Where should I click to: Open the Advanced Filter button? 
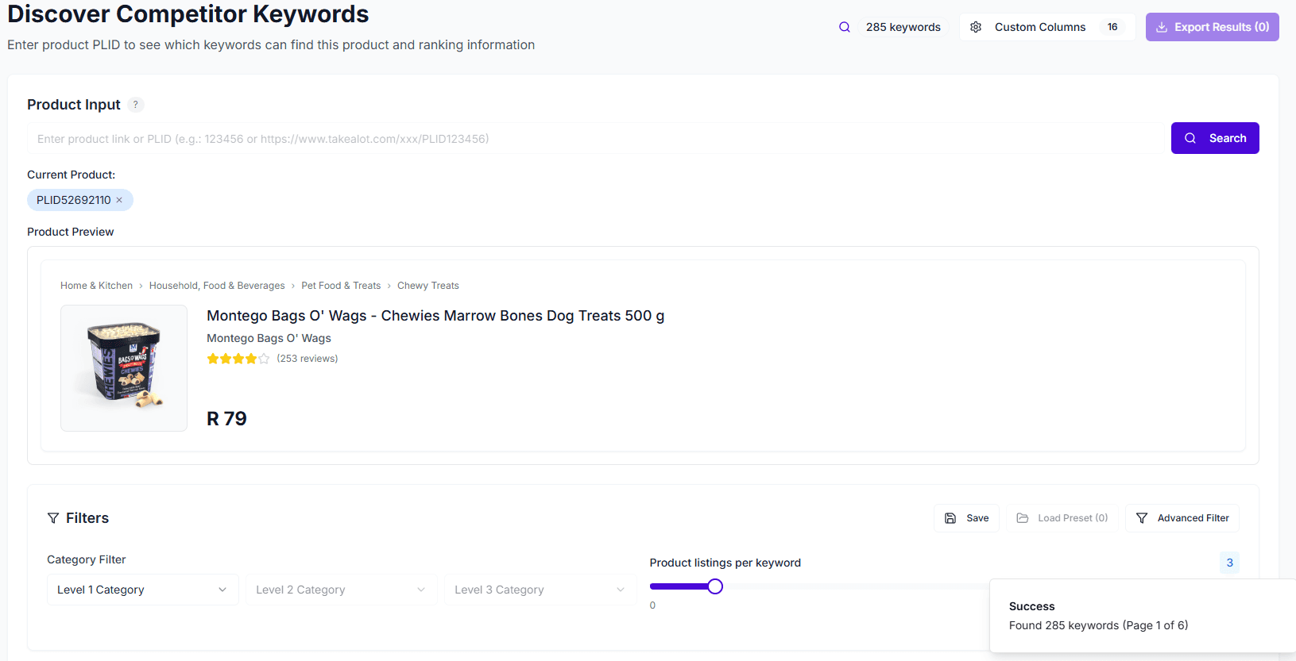click(1182, 518)
